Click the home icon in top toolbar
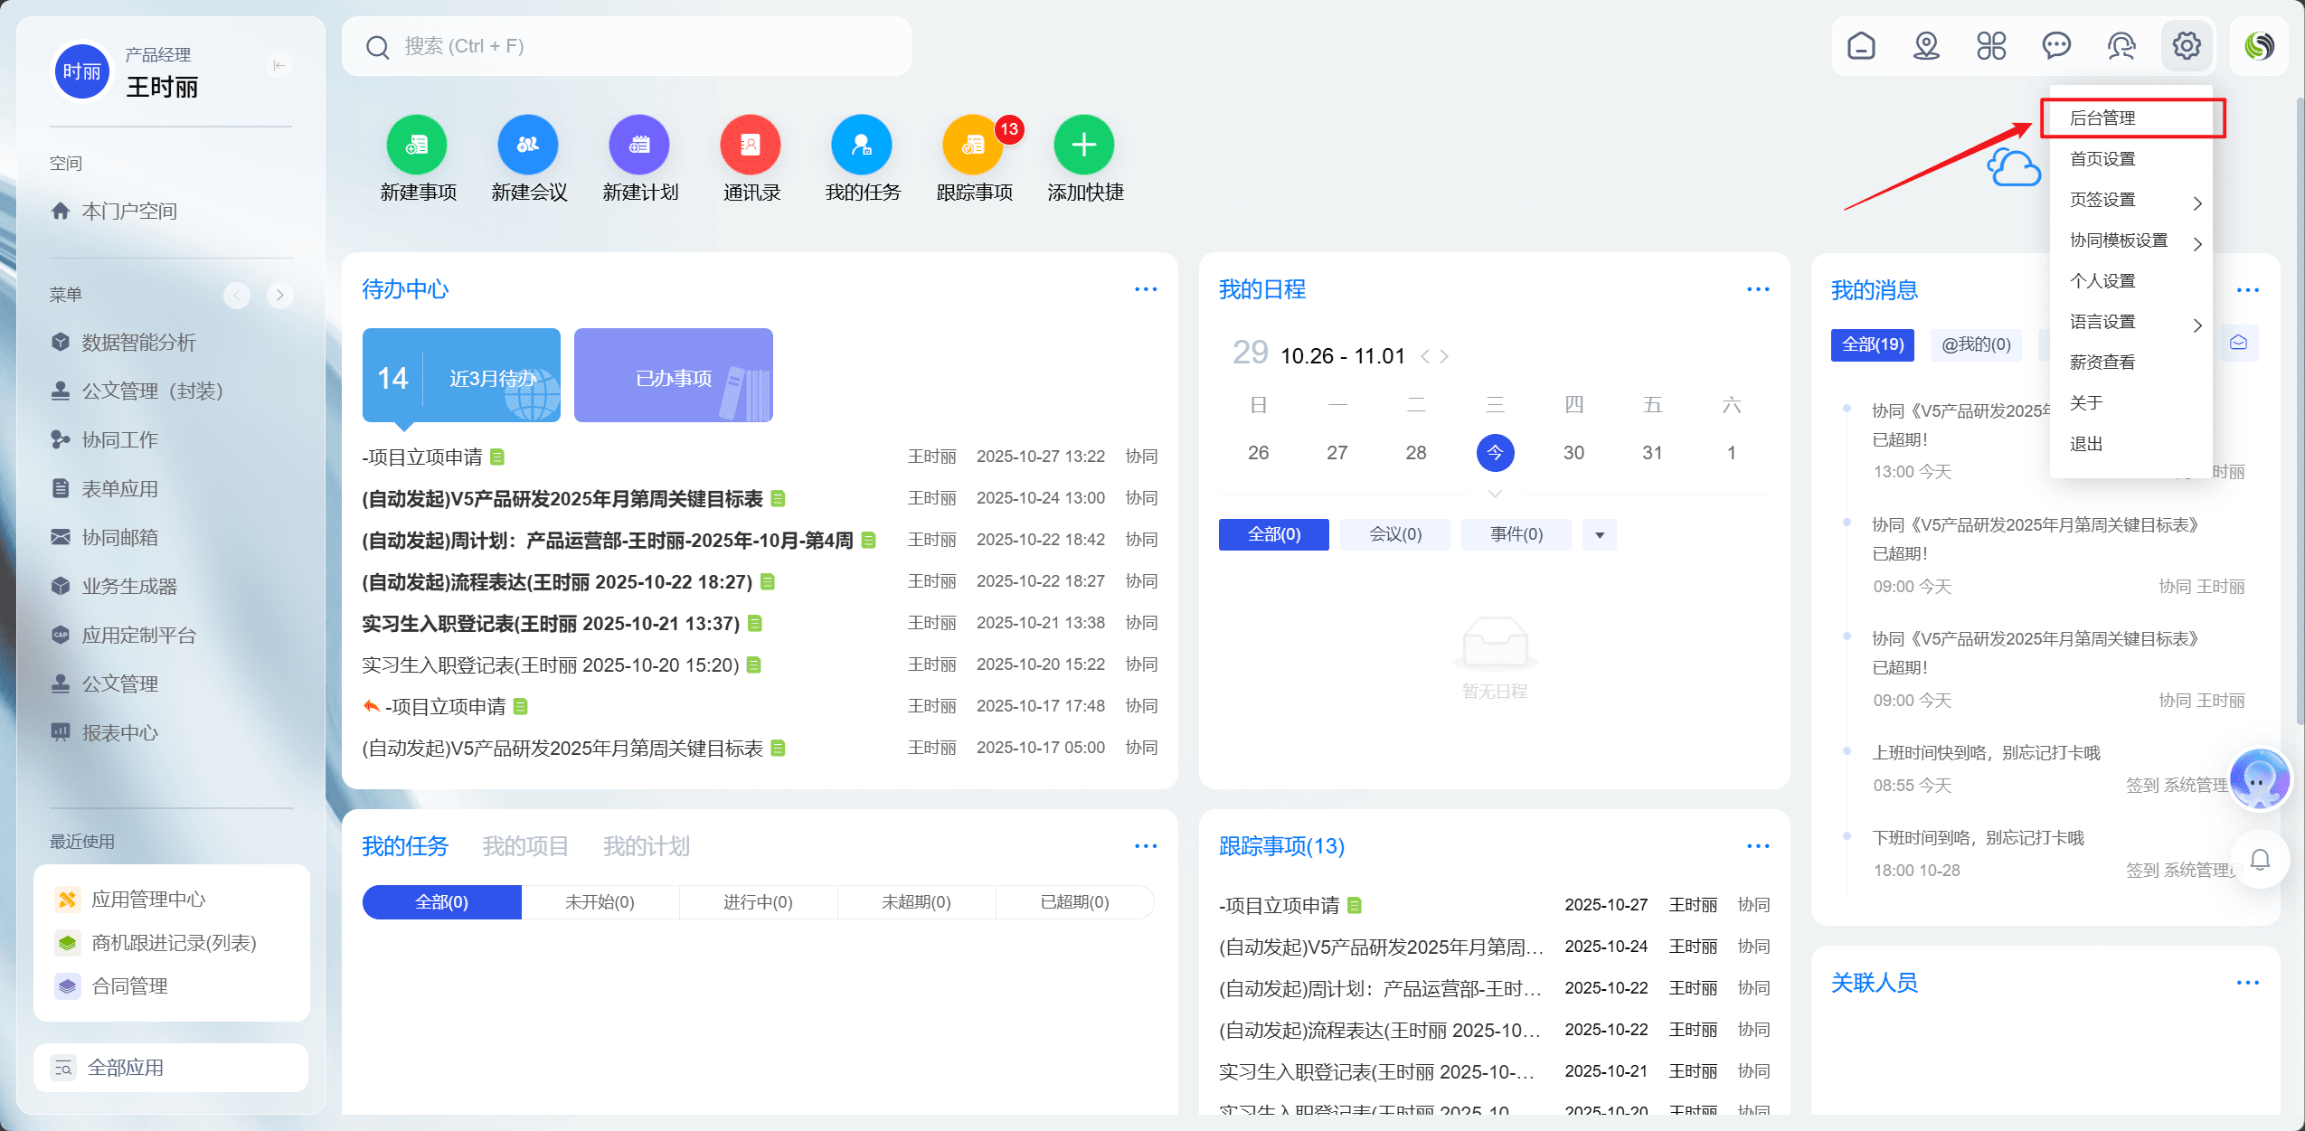 (1861, 45)
